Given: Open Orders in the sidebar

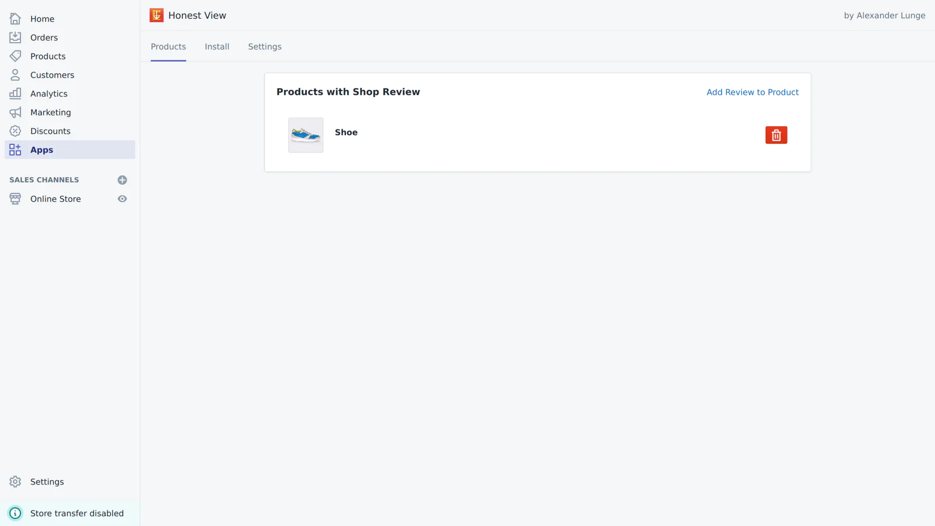Looking at the screenshot, I should tap(44, 37).
